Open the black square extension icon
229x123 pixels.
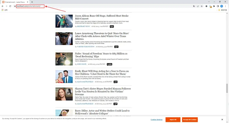coord(206,6)
